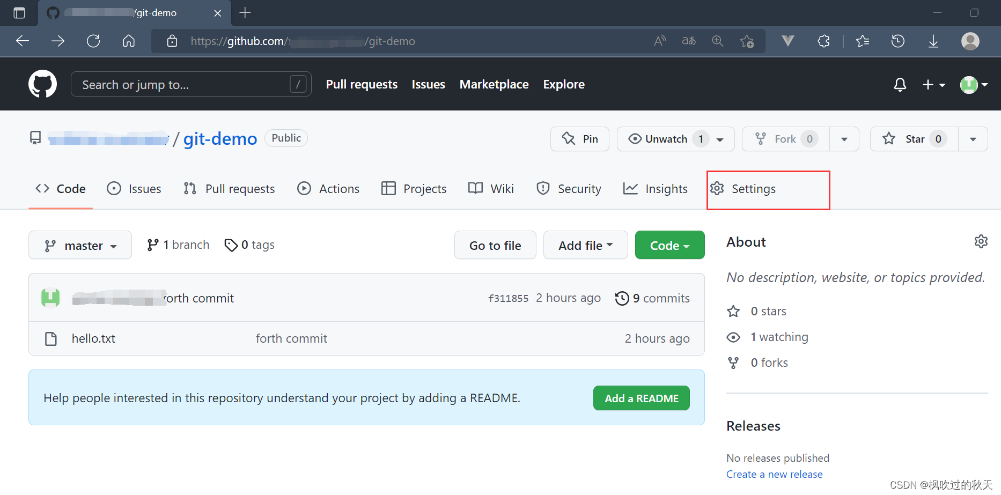Click the commit author avatar
Image resolution: width=1001 pixels, height=495 pixels.
pos(50,298)
